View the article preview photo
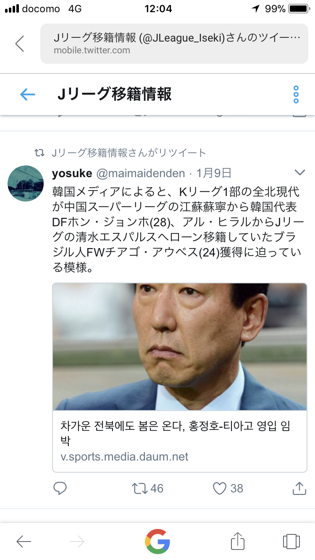This screenshot has height=560, width=315. pyautogui.click(x=180, y=347)
